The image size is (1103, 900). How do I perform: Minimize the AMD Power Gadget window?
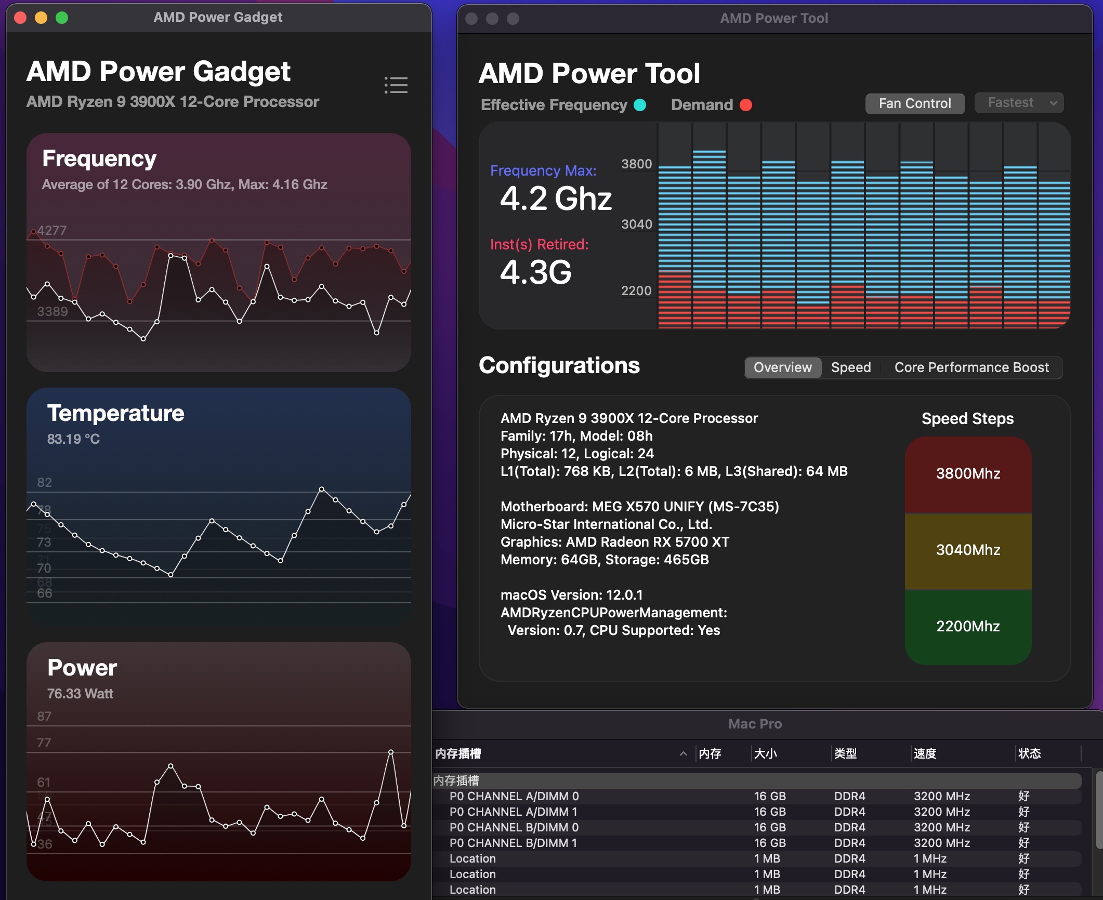(41, 18)
